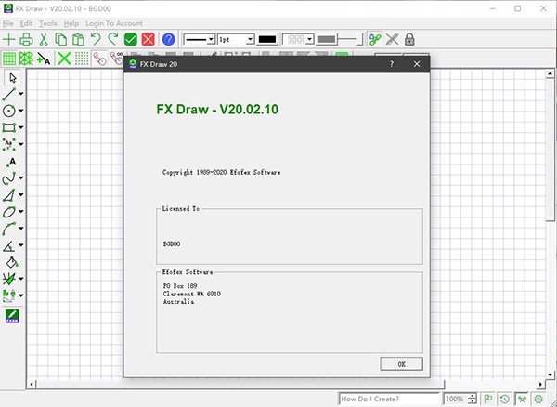Select the ellipse tool
Screen dimensions: 557x407
click(x=9, y=212)
